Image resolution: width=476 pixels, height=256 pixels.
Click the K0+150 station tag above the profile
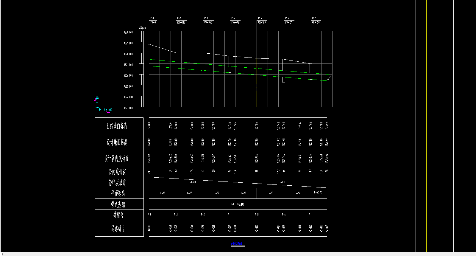[316, 22]
